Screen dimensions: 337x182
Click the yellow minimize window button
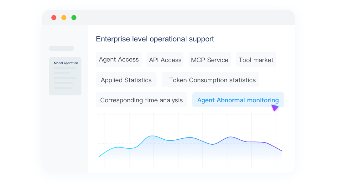[x=64, y=18]
